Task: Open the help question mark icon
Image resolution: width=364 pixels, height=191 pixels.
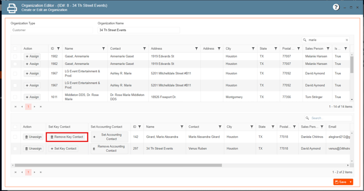Action: point(335,7)
